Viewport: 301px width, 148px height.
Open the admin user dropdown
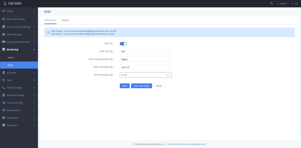(285, 4)
